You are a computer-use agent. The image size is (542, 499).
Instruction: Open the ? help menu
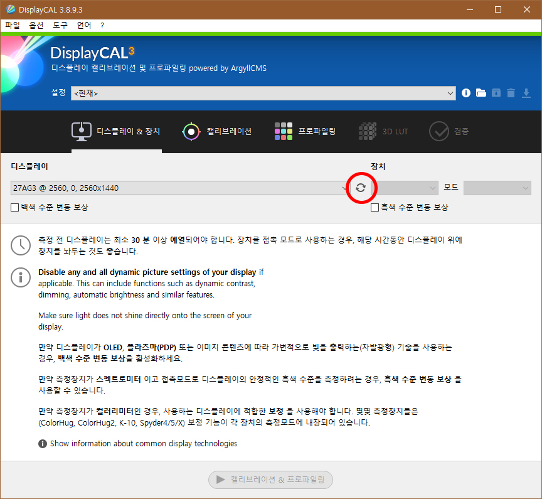tap(102, 25)
